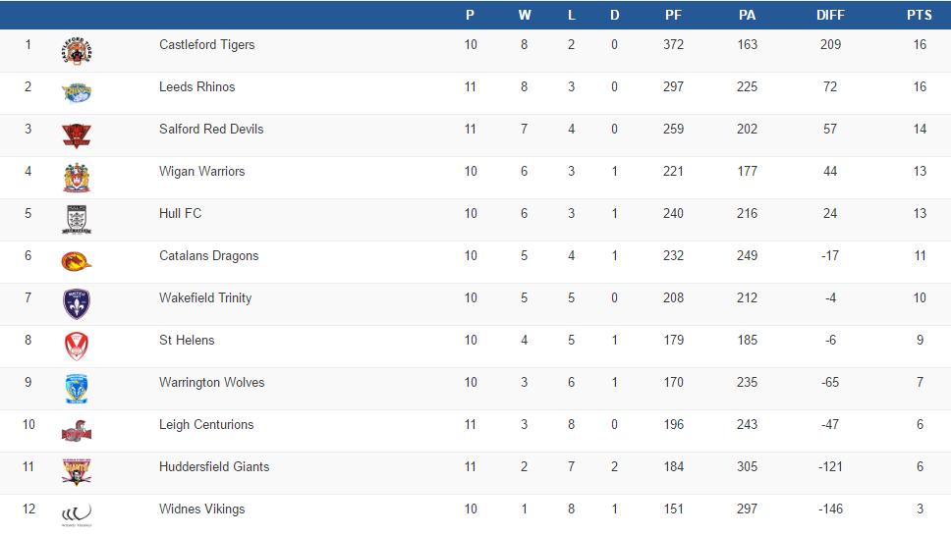Click the Leigh Centurions logo
The width and height of the screenshot is (951, 536).
(x=77, y=431)
